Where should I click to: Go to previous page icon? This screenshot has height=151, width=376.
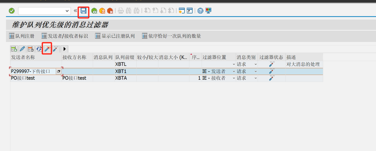[155, 11]
